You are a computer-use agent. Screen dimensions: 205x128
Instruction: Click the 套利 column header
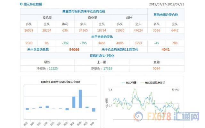[x=65, y=24]
